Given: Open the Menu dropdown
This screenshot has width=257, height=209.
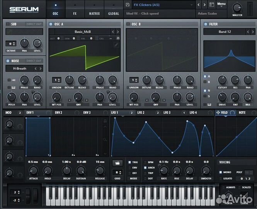Looking at the screenshot, I should (221, 4).
